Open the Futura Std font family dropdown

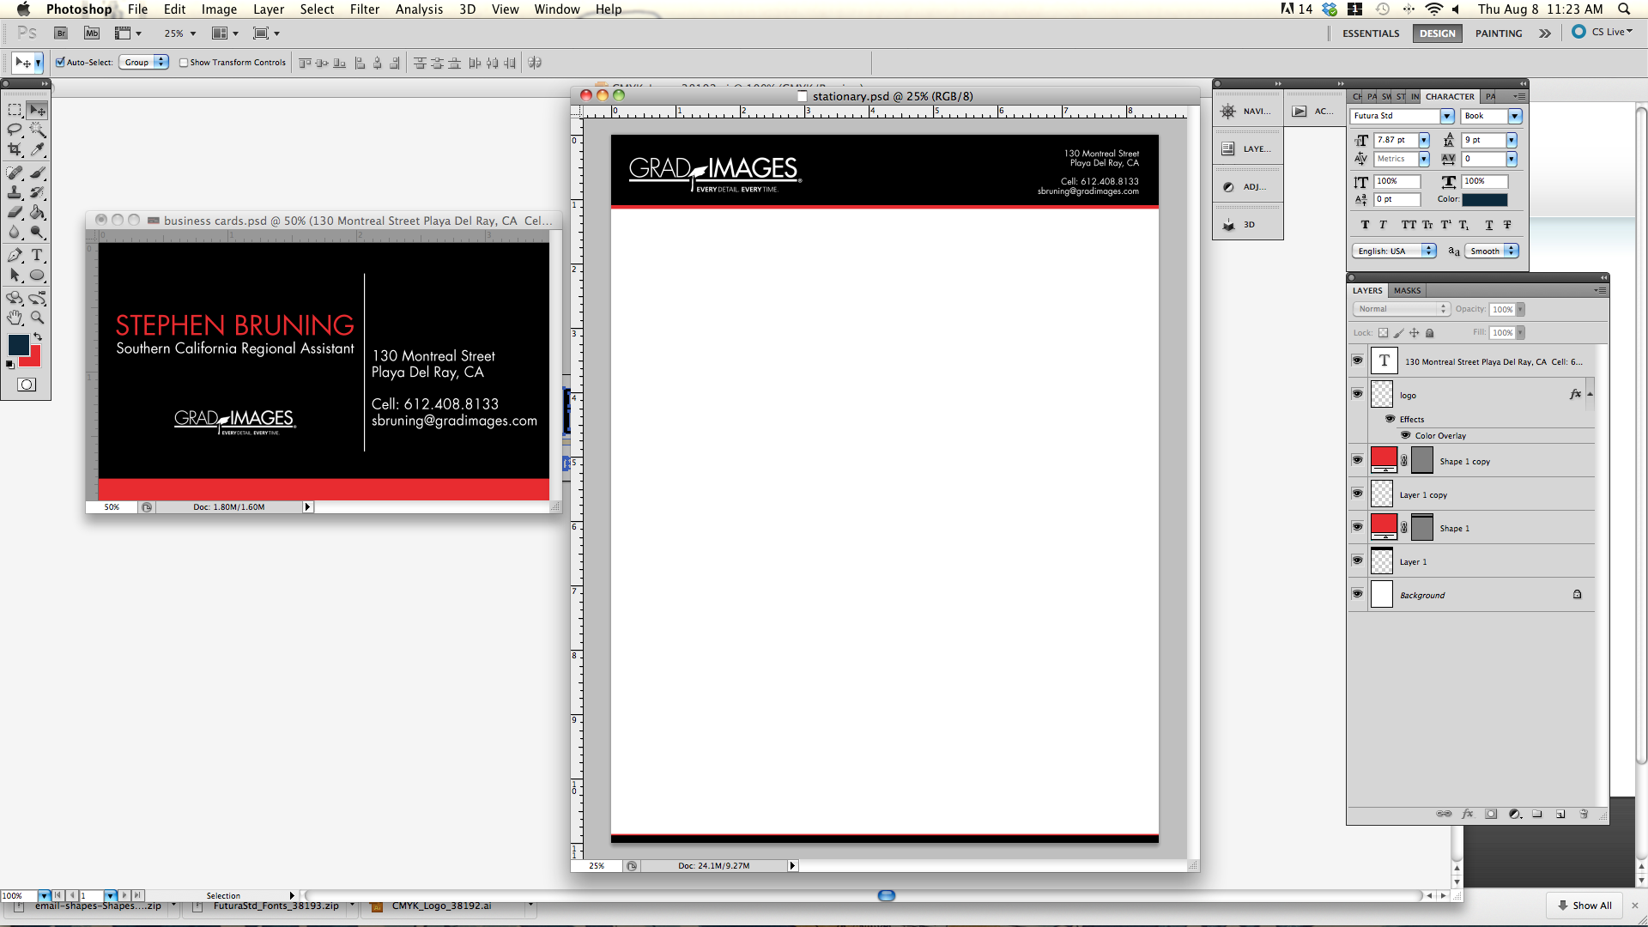tap(1447, 116)
